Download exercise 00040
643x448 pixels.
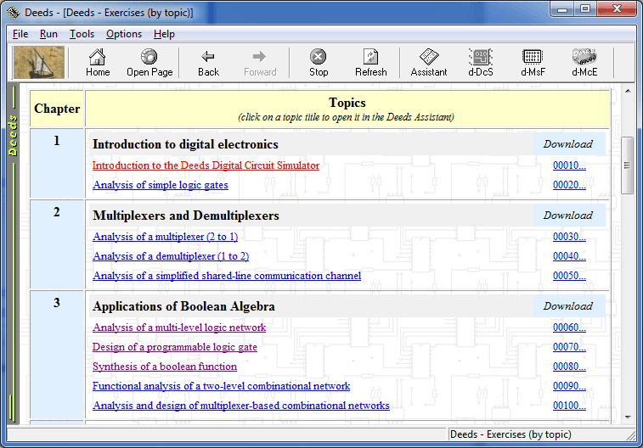click(x=569, y=256)
